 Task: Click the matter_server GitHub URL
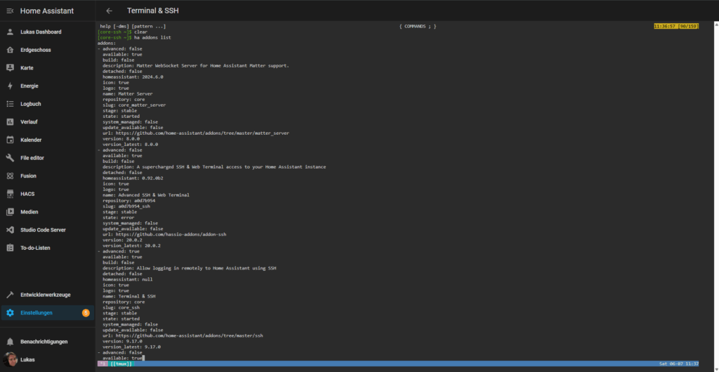[x=202, y=133]
